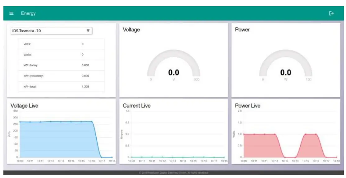Click the Voltage gauge 0.0 reading
The height and width of the screenshot is (178, 346).
[174, 72]
